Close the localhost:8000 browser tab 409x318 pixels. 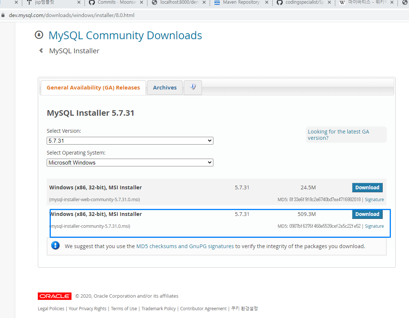click(204, 2)
